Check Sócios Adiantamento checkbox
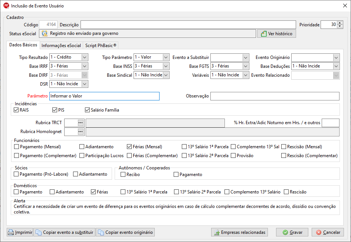This screenshot has height=242, width=351. pos(75,174)
